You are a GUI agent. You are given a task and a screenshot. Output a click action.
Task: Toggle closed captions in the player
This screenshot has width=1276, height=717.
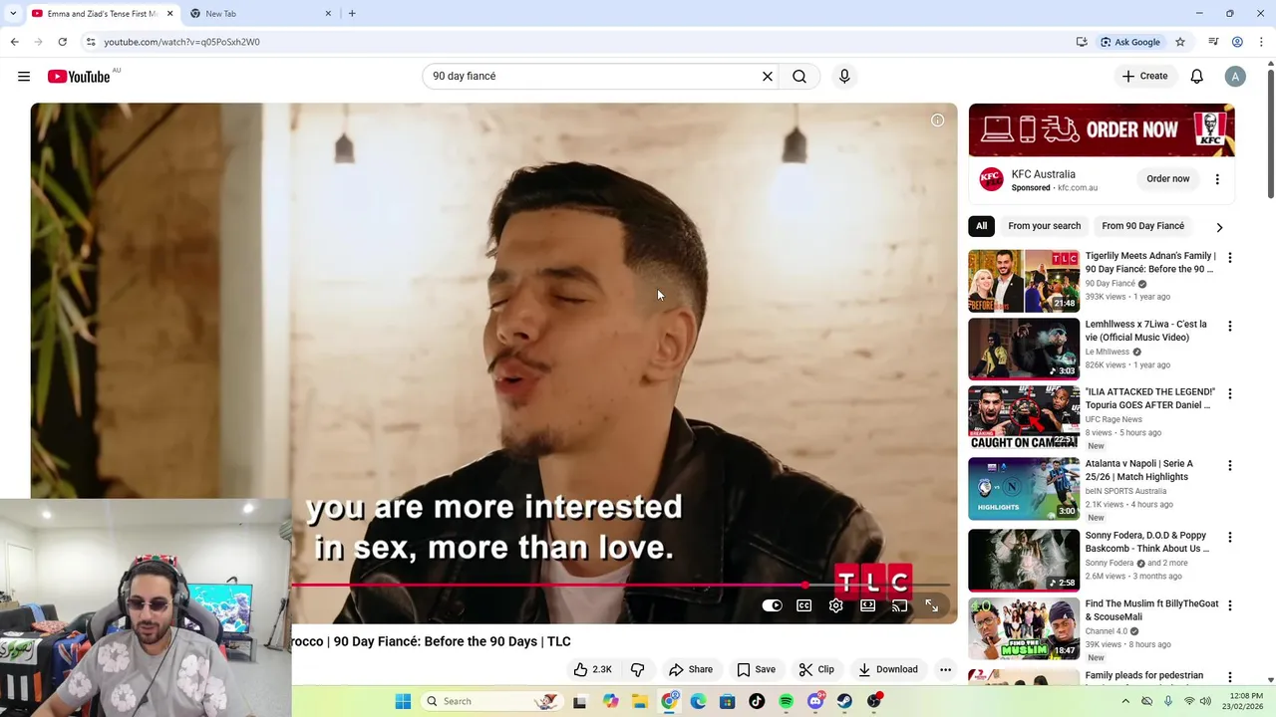pyautogui.click(x=804, y=605)
